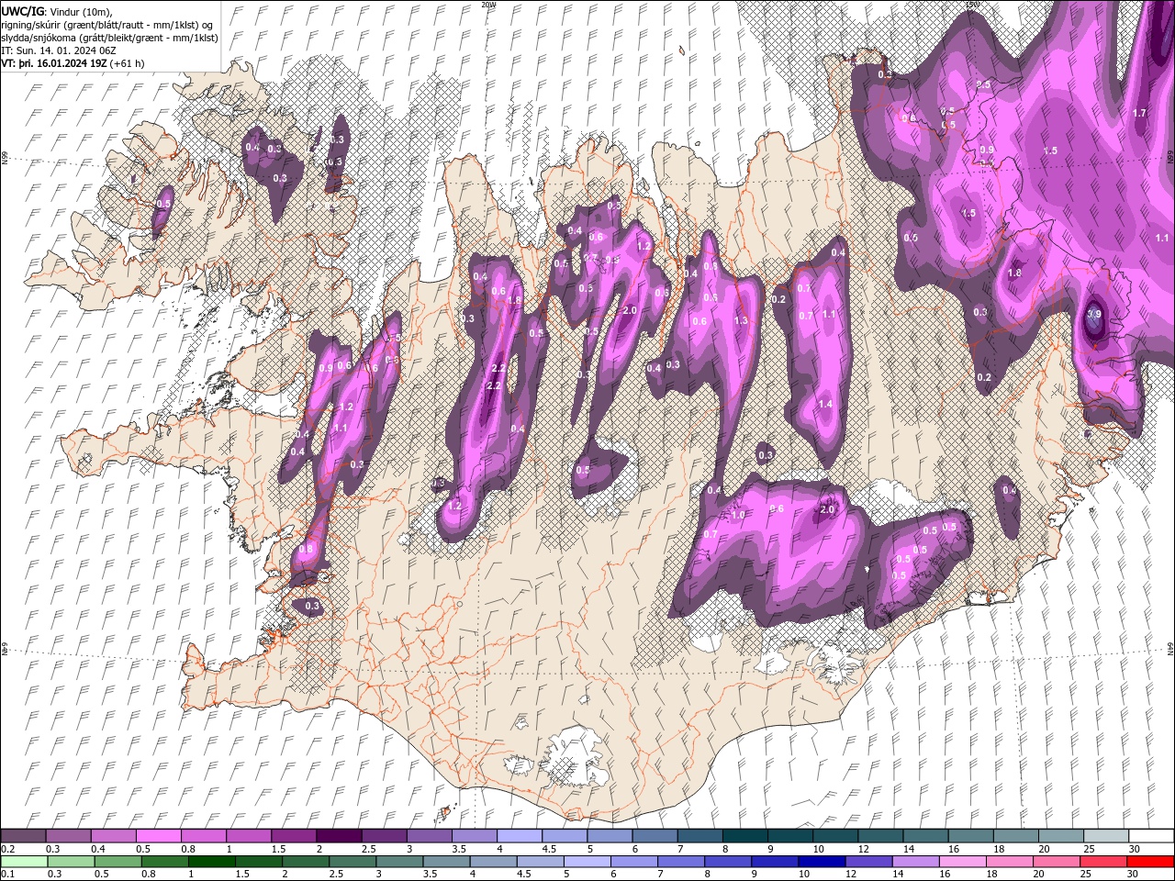Viewport: 1175px width, 881px height.
Task: Click the bright red swatch after 30 on rain scale
Action: click(1149, 862)
